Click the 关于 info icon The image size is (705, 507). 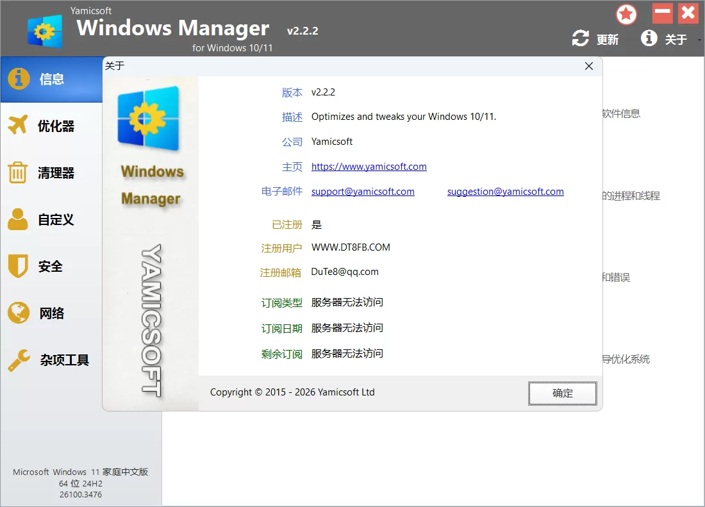tap(649, 38)
